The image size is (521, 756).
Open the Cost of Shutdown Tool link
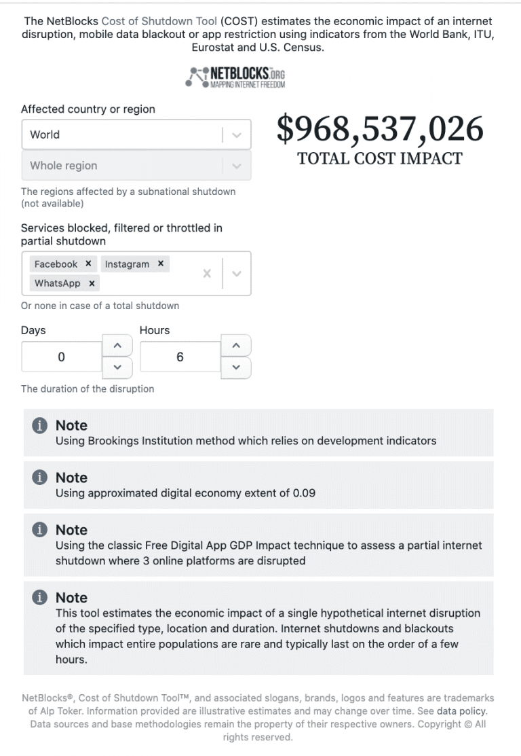(x=159, y=22)
